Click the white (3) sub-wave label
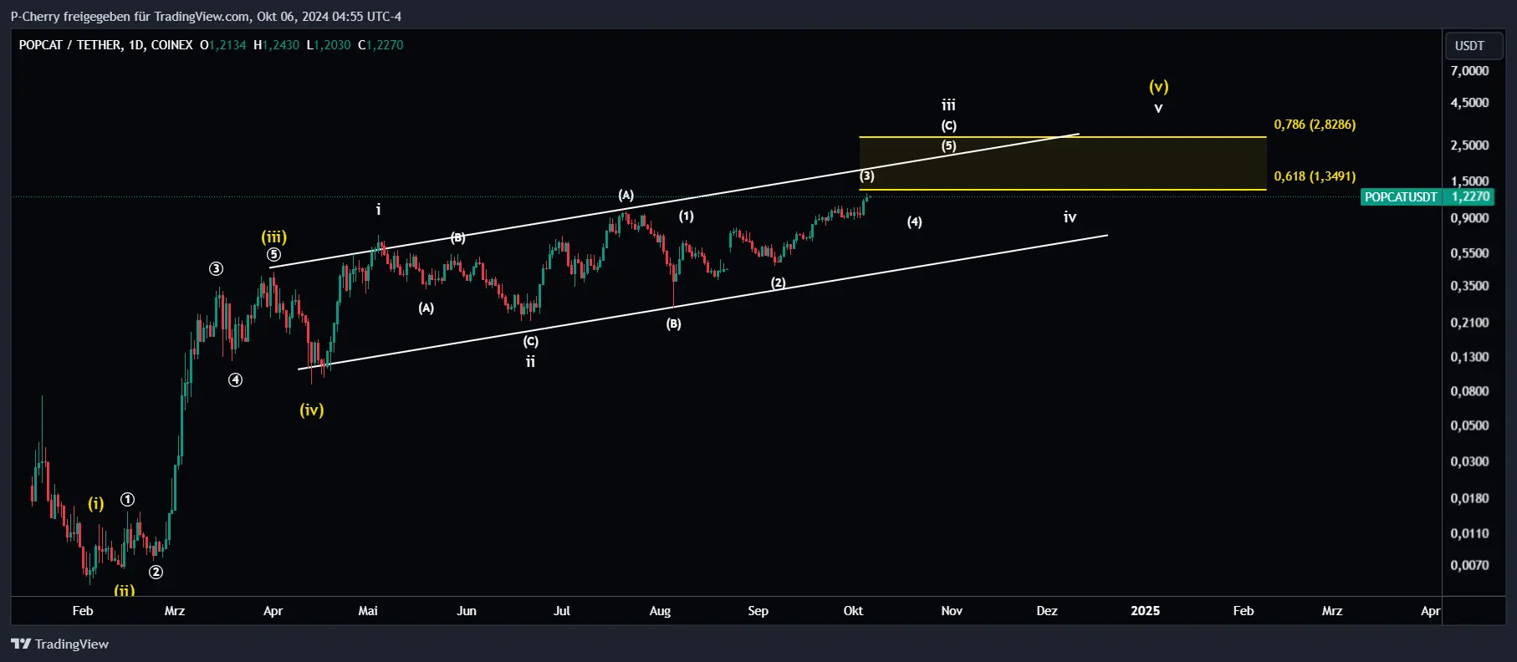1517x662 pixels. tap(867, 176)
